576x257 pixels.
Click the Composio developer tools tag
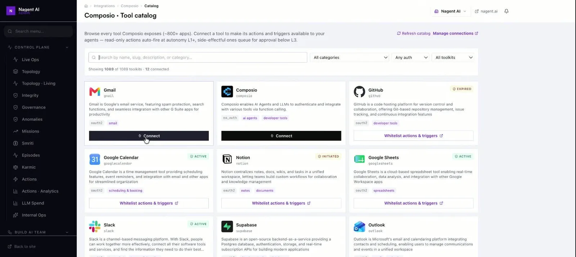click(275, 118)
